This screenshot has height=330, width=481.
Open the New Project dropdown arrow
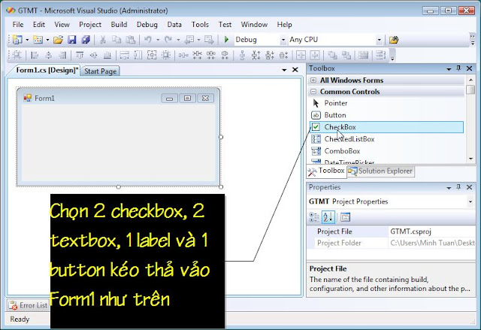pyautogui.click(x=27, y=40)
